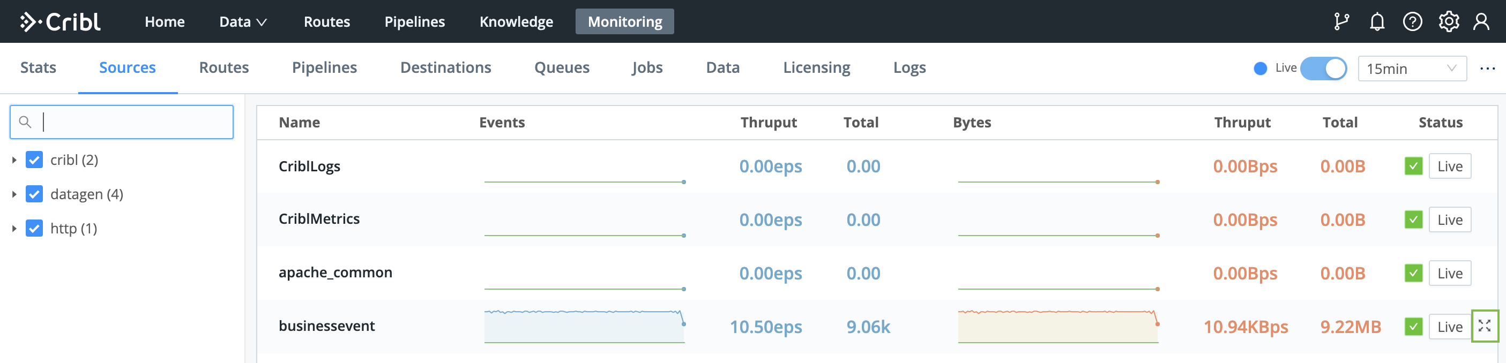The image size is (1506, 363).
Task: Click the Live button for apache_common
Action: [x=1450, y=273]
